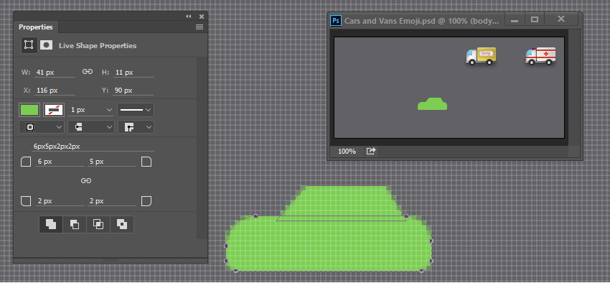This screenshot has width=610, height=283.
Task: Toggle the corner radius link icon
Action: pos(86,180)
